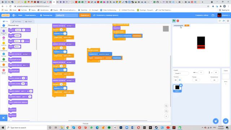Zoom out on the code workspace

click(166, 111)
